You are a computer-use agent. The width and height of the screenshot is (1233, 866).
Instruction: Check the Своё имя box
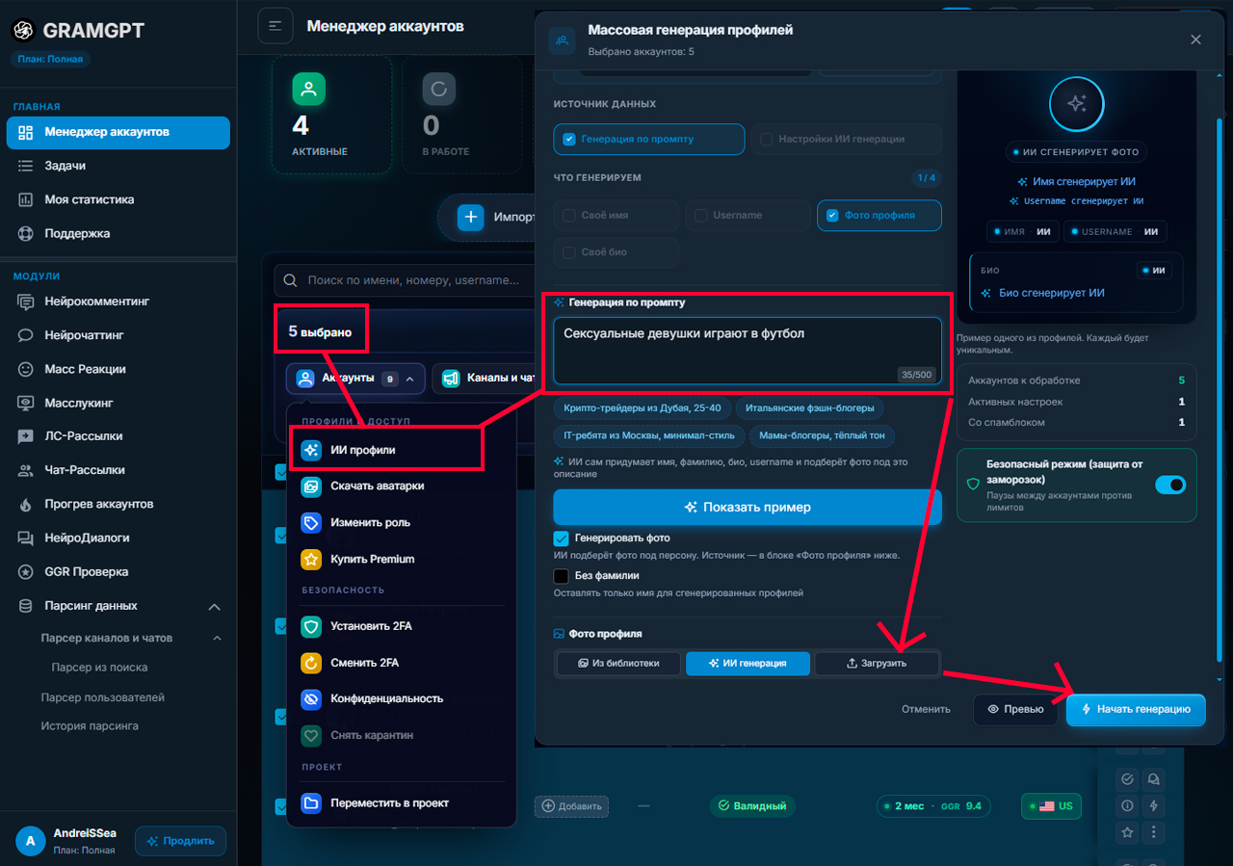click(x=616, y=215)
